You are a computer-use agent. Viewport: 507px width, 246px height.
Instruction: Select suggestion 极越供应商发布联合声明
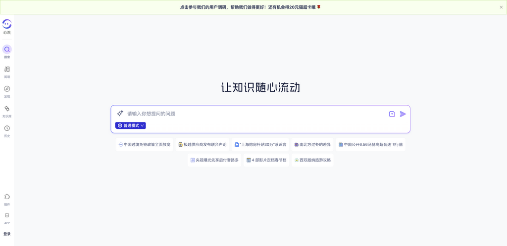coord(203,144)
